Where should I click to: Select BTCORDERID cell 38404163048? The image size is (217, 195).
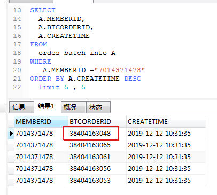tap(97, 134)
